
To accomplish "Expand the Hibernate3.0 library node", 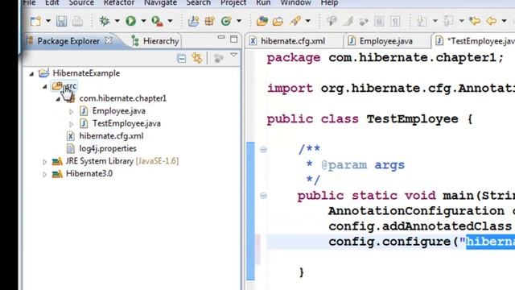I will [45, 174].
